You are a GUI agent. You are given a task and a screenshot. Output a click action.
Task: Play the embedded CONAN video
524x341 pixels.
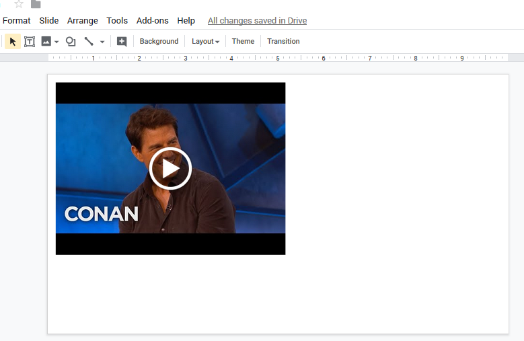(170, 169)
